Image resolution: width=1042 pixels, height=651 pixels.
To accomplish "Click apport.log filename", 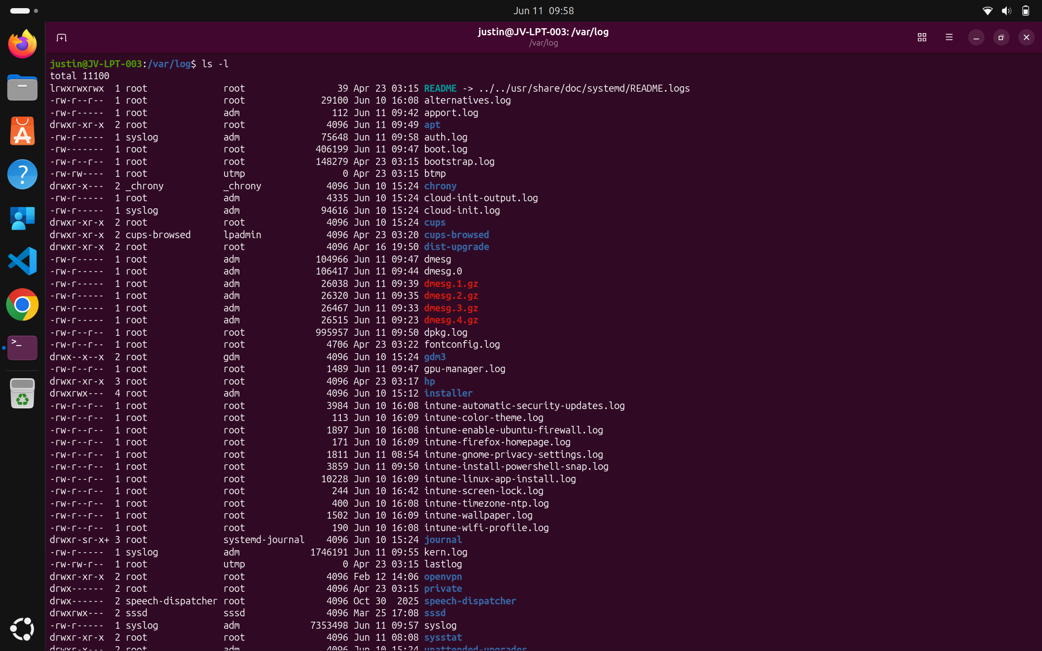I will (x=451, y=113).
